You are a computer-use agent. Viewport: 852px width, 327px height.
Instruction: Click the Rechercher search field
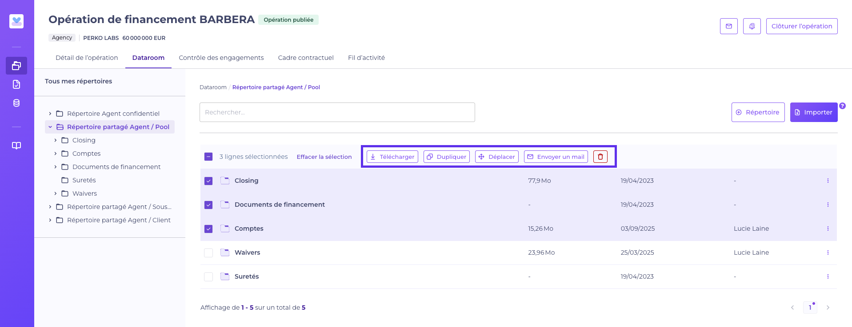[x=337, y=112]
